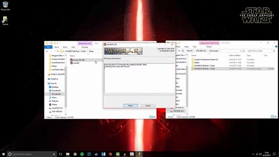Open Desktop under This PC in left pane
The height and width of the screenshot is (157, 279).
click(54, 87)
